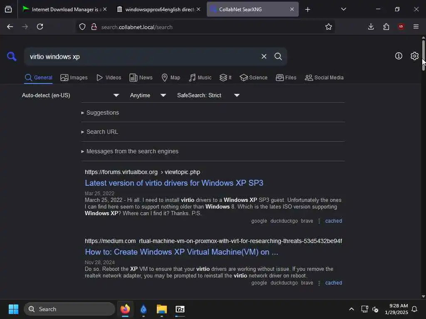
Task: Open cached link of virtualbox result
Action: (x=334, y=221)
